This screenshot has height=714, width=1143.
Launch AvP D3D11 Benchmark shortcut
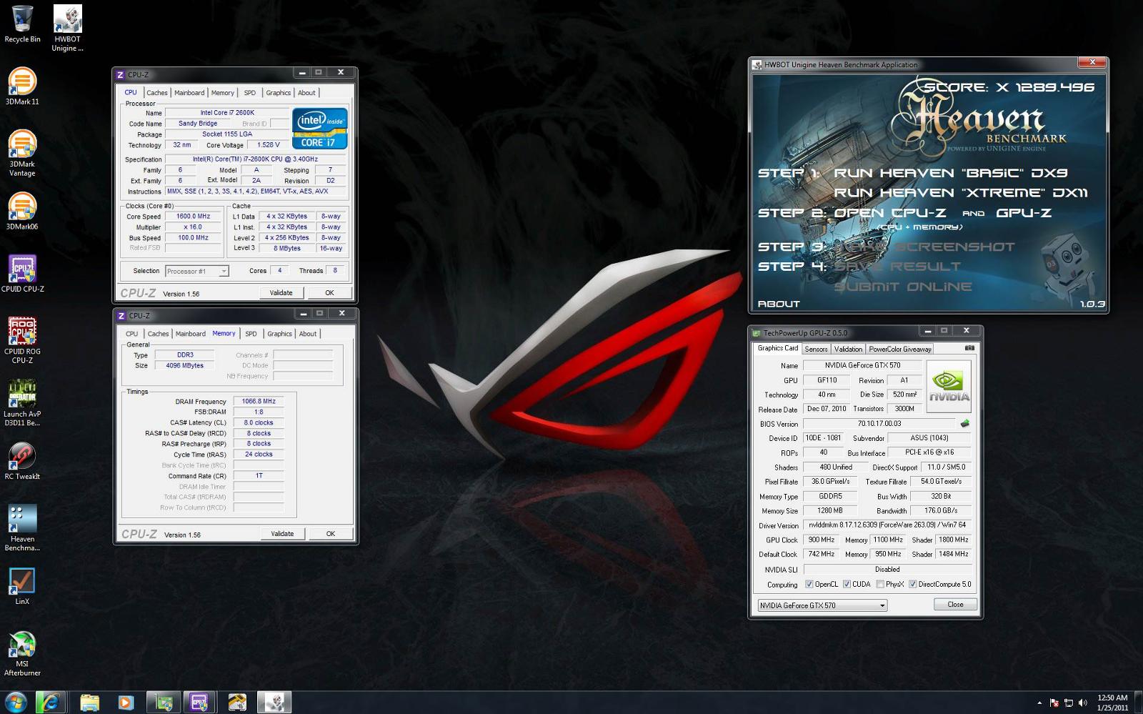[22, 403]
